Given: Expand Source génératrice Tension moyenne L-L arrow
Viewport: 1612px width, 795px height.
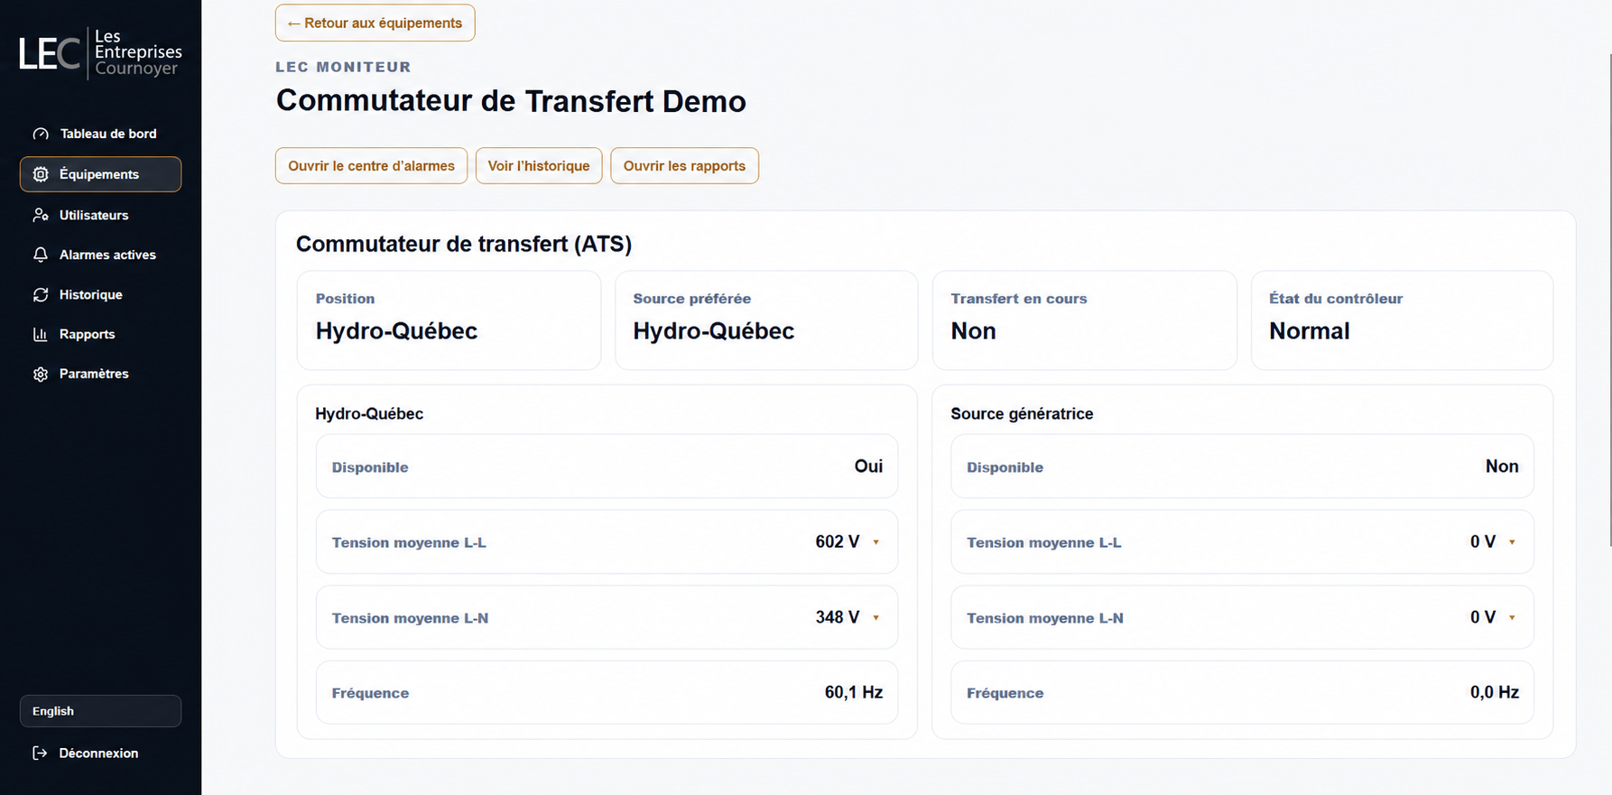Looking at the screenshot, I should coord(1512,542).
